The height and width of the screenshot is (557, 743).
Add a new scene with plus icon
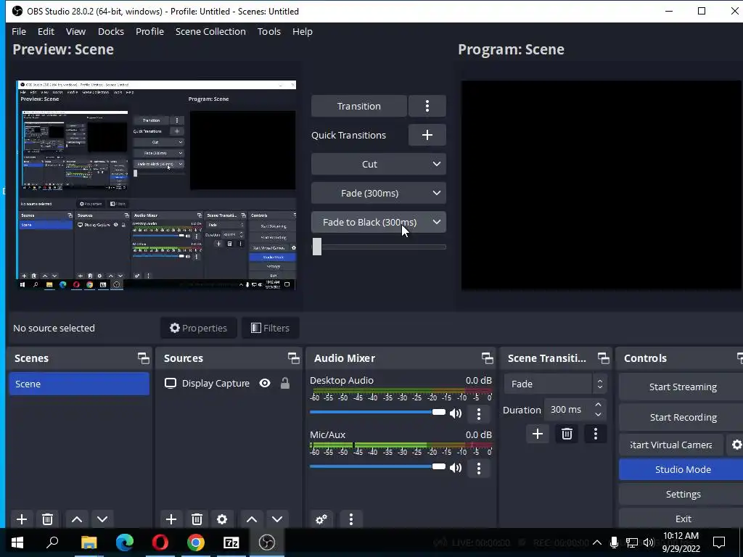click(21, 519)
